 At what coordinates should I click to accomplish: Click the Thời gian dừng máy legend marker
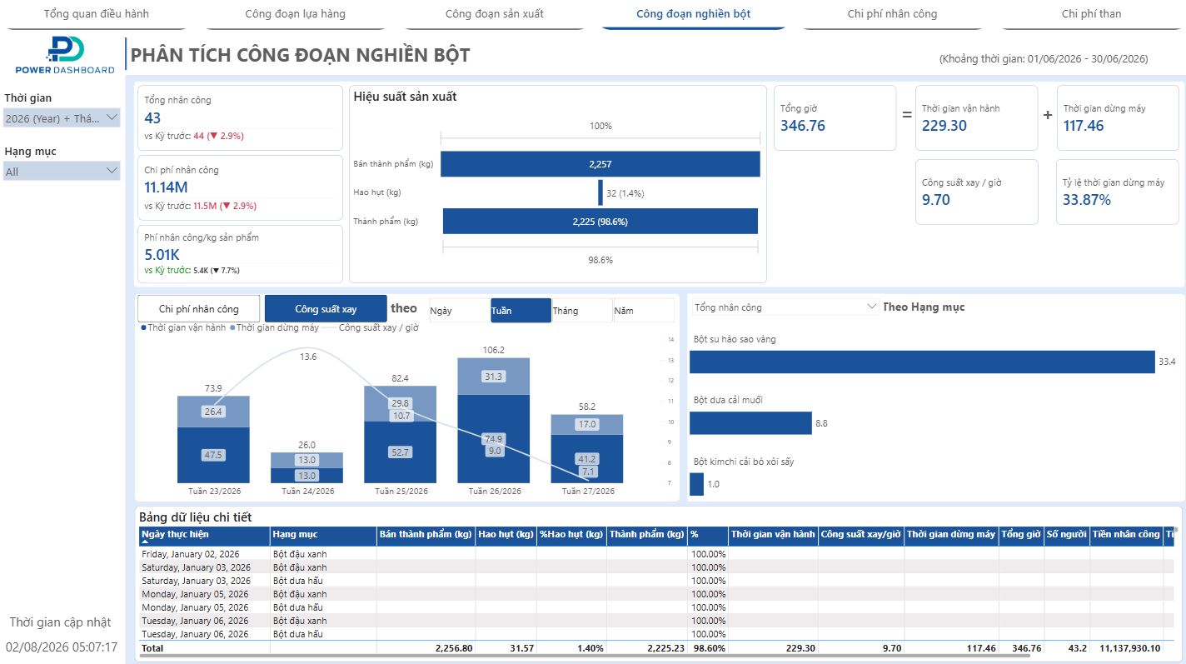click(x=232, y=328)
